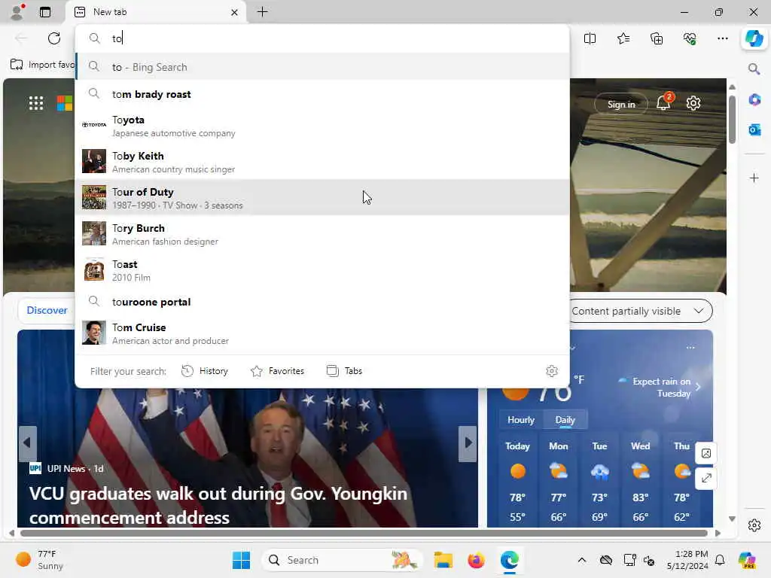771x578 pixels.
Task: Show hidden system tray icons chevron
Action: click(x=582, y=560)
